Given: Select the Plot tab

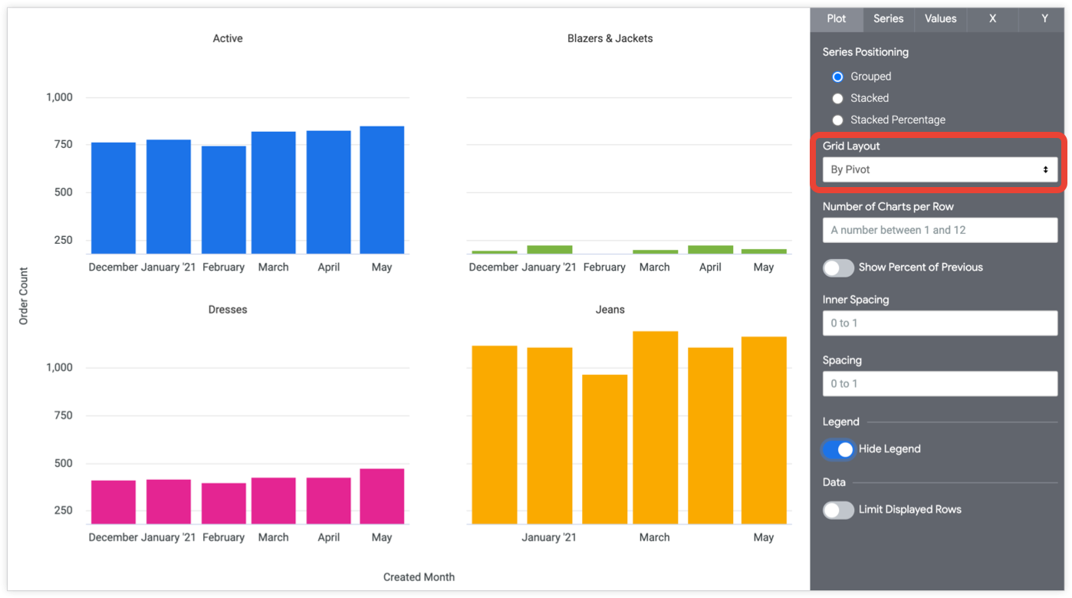Looking at the screenshot, I should (837, 19).
